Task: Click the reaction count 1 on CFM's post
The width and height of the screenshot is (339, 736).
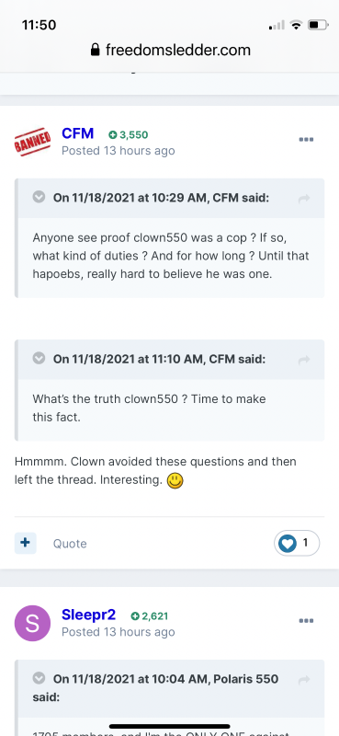Action: (305, 543)
